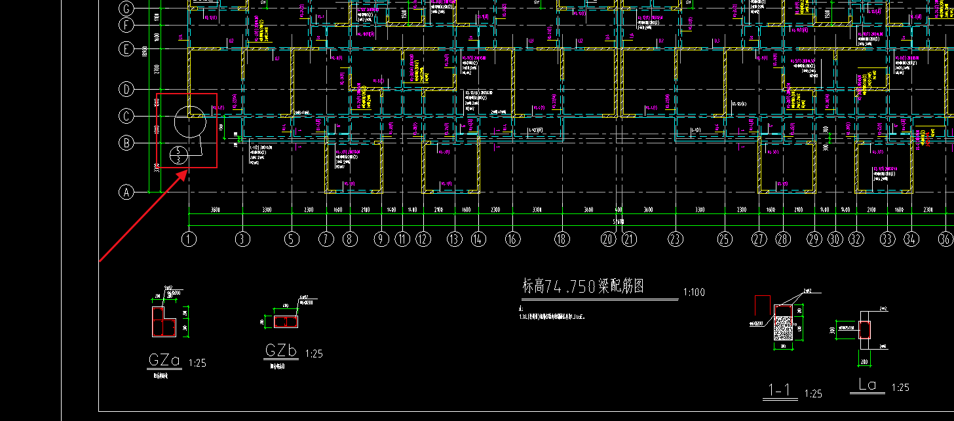The width and height of the screenshot is (954, 421).
Task: Click the grid axis bubble labeled C
Action: [x=126, y=116]
